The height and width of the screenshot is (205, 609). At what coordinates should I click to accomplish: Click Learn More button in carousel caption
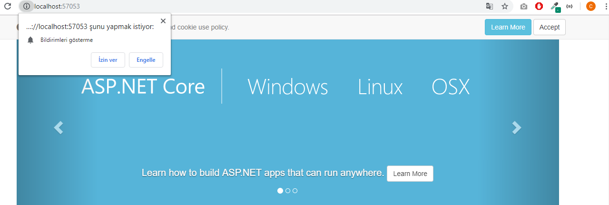click(x=410, y=174)
